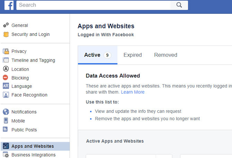This screenshot has width=232, height=158.
Task: Open Blocking settings
Action: pos(20,78)
